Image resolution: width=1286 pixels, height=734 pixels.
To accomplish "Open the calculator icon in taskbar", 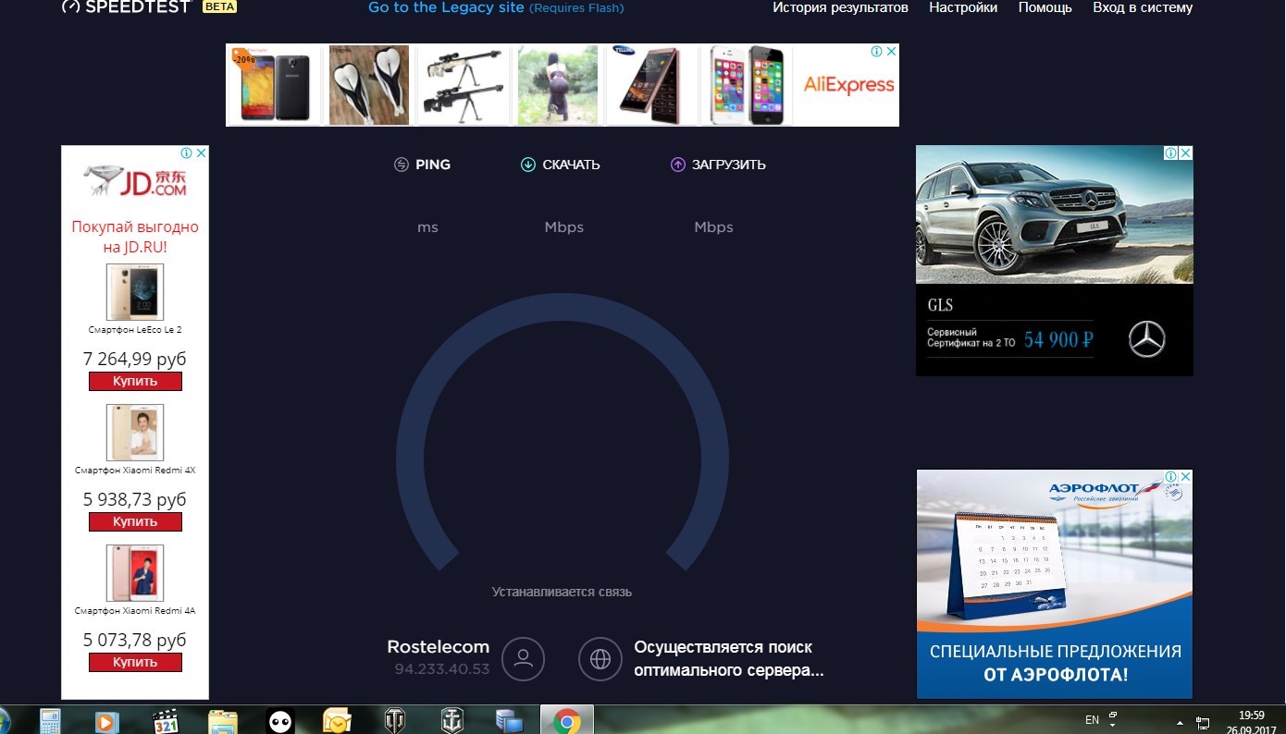I will [x=50, y=720].
